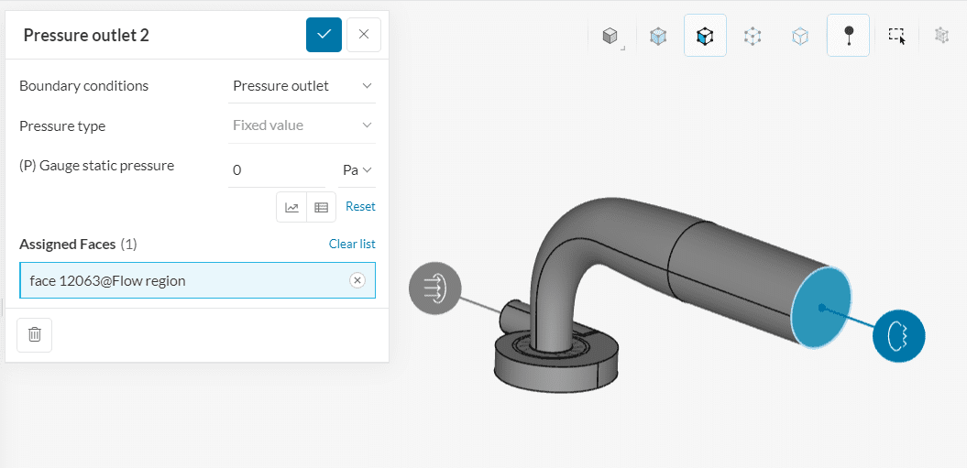This screenshot has height=468, width=967.
Task: Change the Pa unit selector
Action: pyautogui.click(x=357, y=170)
